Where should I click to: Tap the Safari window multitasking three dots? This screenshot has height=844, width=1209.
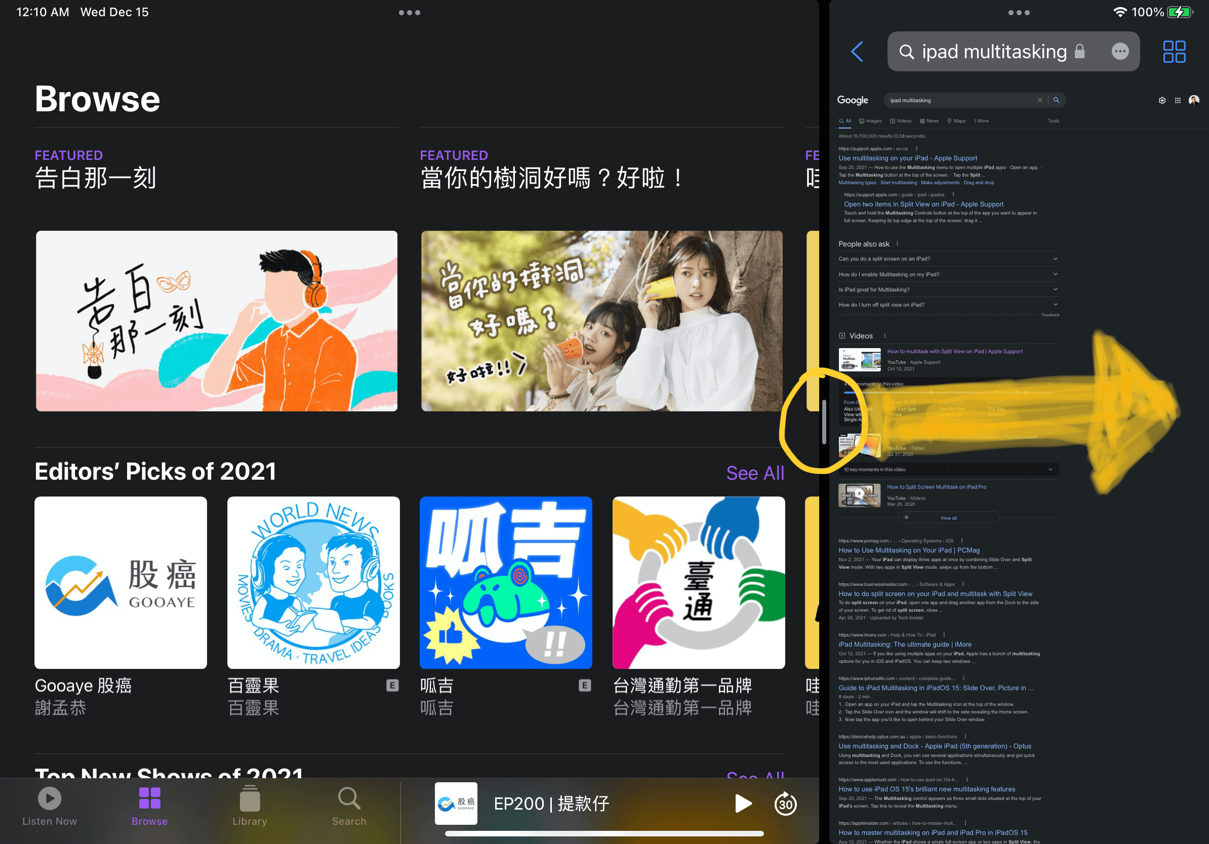click(x=1018, y=13)
